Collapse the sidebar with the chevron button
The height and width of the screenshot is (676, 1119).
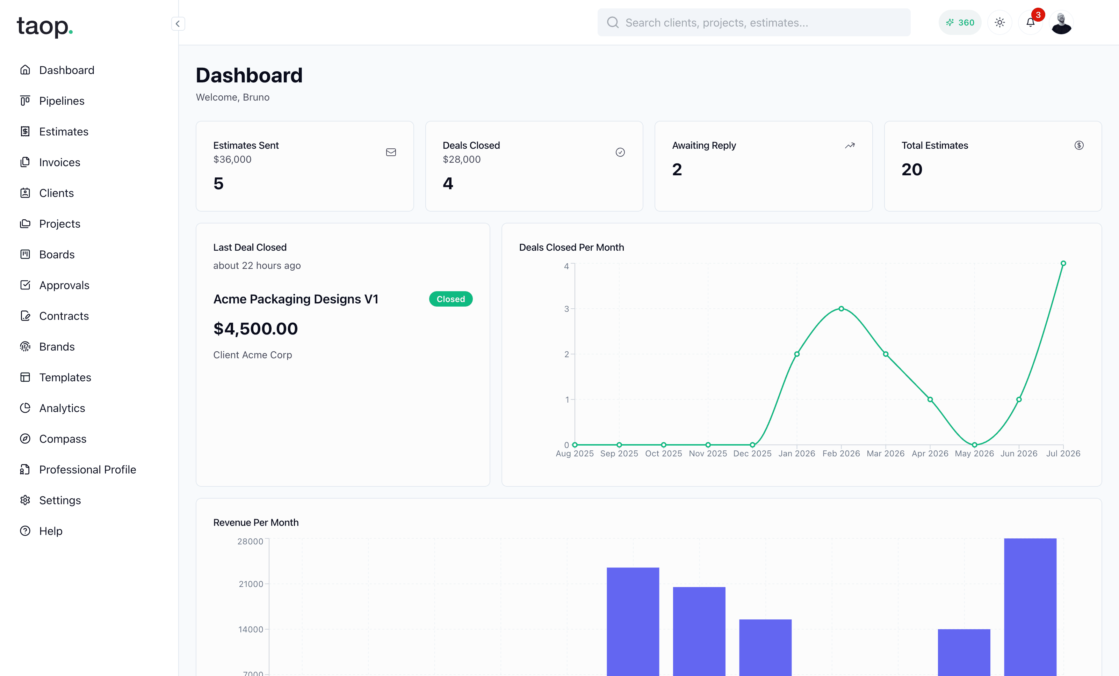[178, 24]
